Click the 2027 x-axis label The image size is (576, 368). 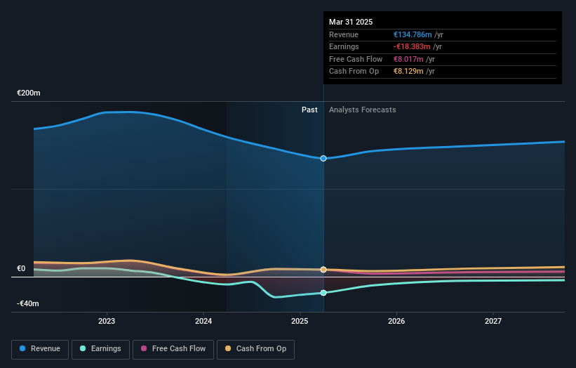coord(493,321)
